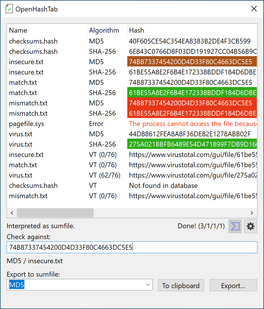
Task: Click the To clipboard button
Action: [x=181, y=285]
